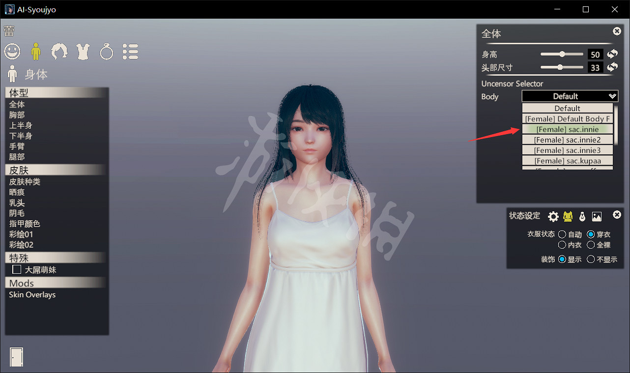Open the clothing customization icon
Screen dimensions: 630x373
click(x=83, y=51)
